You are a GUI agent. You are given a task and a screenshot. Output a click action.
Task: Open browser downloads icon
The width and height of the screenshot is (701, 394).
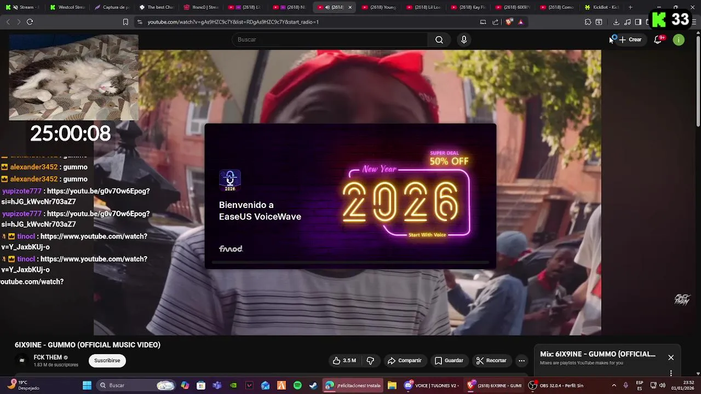coord(616,22)
